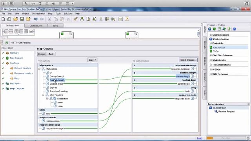Click the Validate checkmark toolbar icon

[x=76, y=19]
